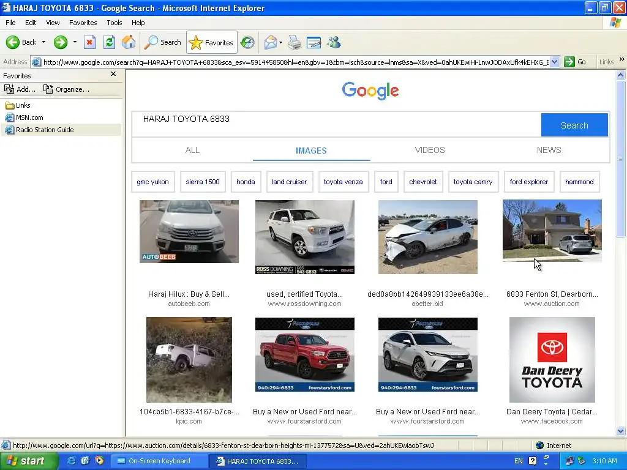Expand the Links toolbar chevron

pos(622,59)
